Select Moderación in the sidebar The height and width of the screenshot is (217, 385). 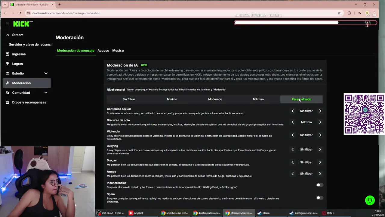click(x=26, y=83)
